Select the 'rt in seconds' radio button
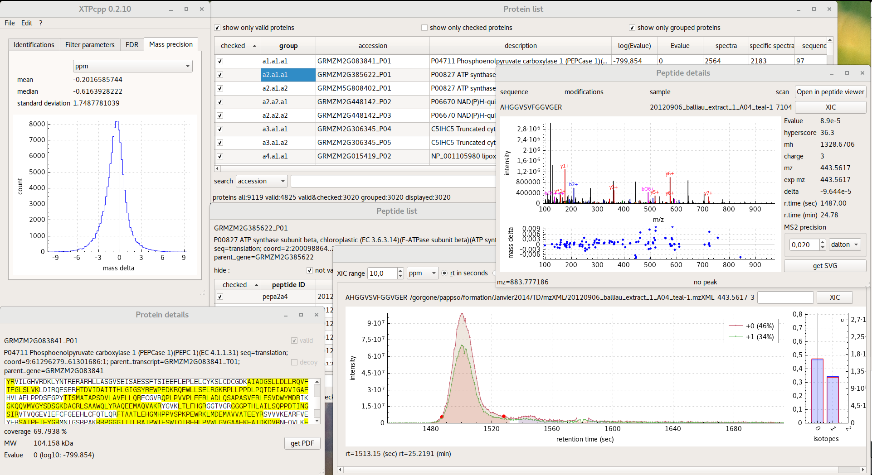Image resolution: width=872 pixels, height=475 pixels. [x=444, y=273]
